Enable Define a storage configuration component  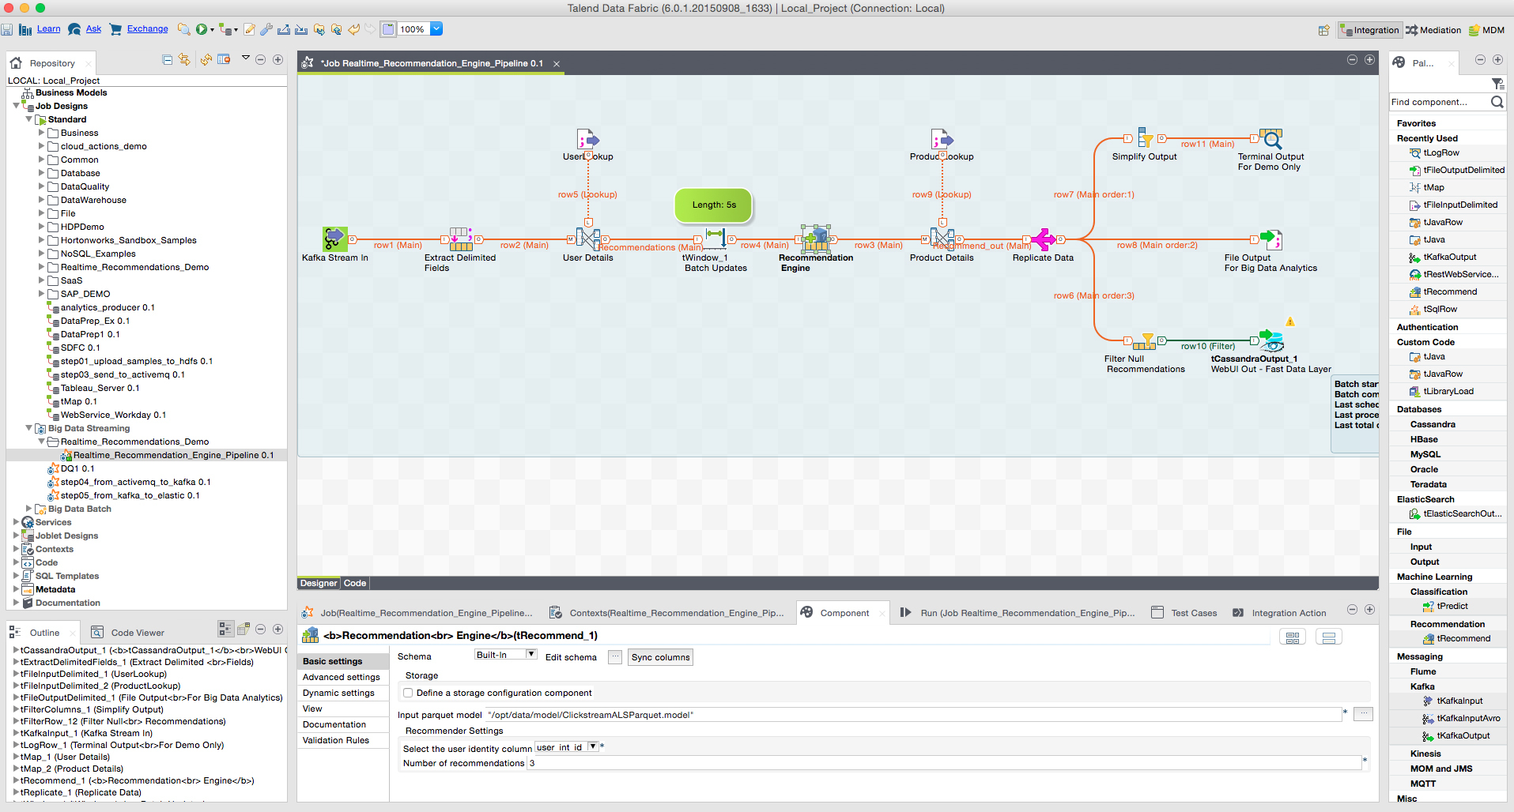[x=409, y=693]
